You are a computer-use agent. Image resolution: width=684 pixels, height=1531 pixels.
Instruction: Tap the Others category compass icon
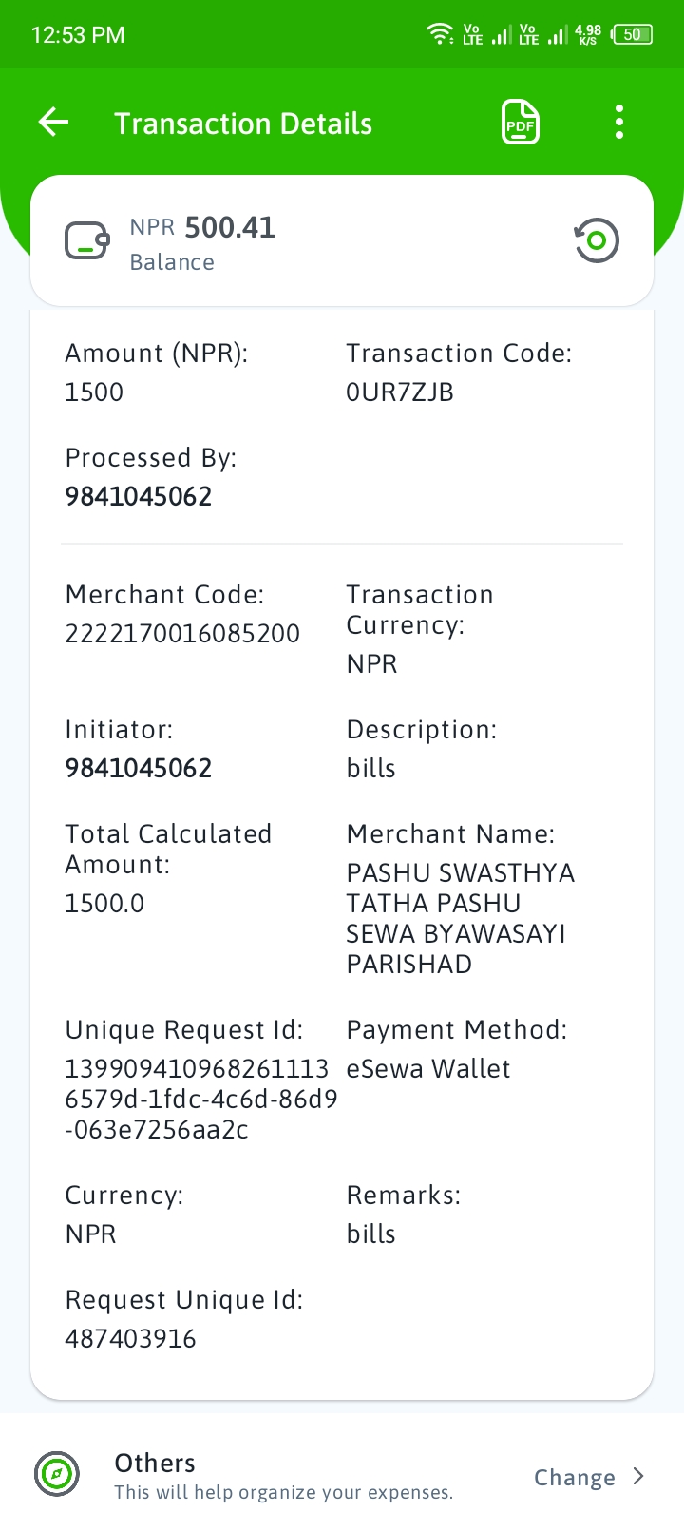57,1474
